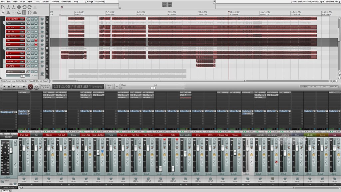Unmute the Hat track
341x192 pixels.
[x=36, y=40]
